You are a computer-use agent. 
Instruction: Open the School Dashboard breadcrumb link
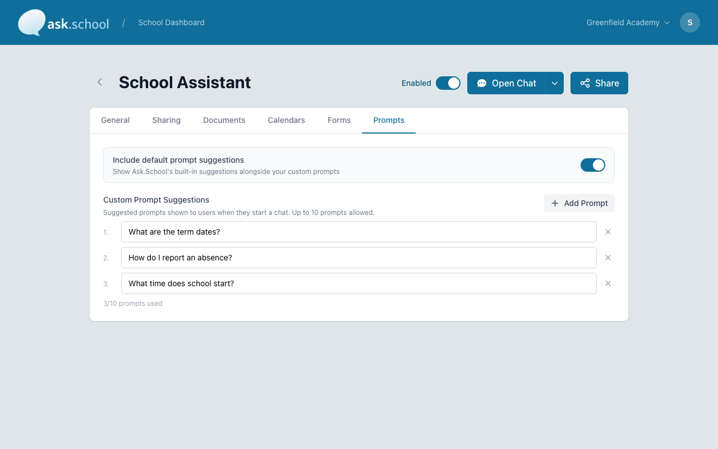click(x=171, y=22)
